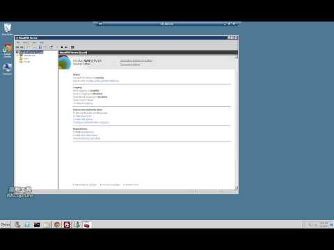Click the Subscribe for Updates footer link
The height and width of the screenshot is (250, 334).
[85, 185]
